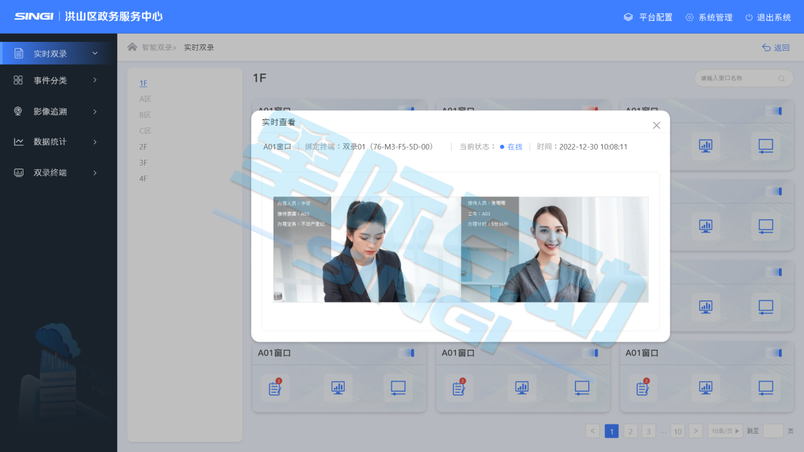Select C区 in the floor tree
Image resolution: width=804 pixels, height=452 pixels.
pyautogui.click(x=145, y=131)
